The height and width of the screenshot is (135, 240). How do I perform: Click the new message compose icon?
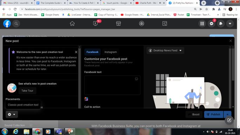[x=229, y=120]
